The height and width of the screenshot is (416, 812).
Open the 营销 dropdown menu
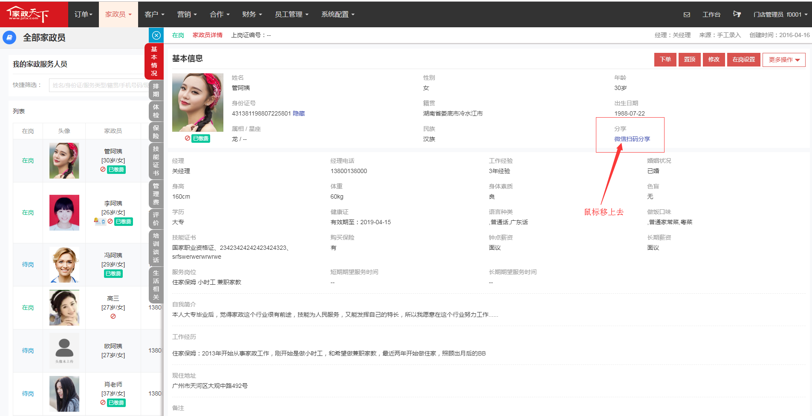(x=187, y=14)
